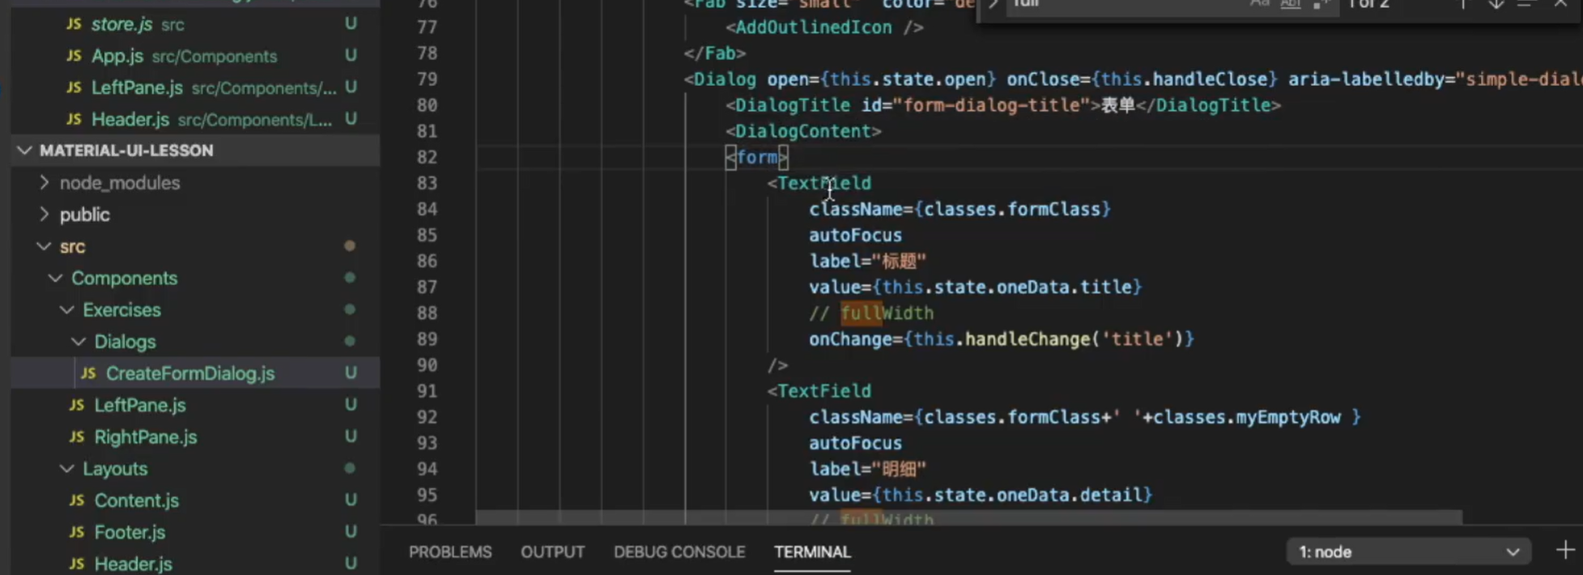Click '<DialogContent>' on line 81
1583x575 pixels.
(x=803, y=131)
